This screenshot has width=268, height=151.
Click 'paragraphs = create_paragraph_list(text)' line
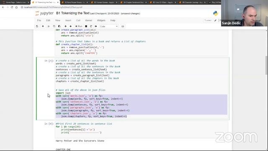pos(82,75)
